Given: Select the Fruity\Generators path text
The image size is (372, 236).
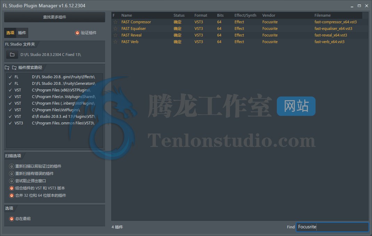Looking at the screenshot, I should click(64, 84).
